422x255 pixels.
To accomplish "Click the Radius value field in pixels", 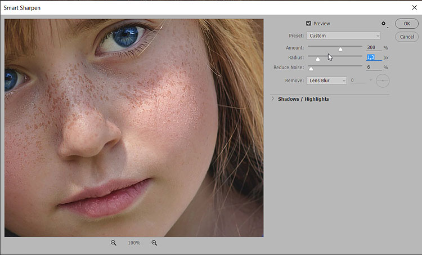I will coord(373,57).
